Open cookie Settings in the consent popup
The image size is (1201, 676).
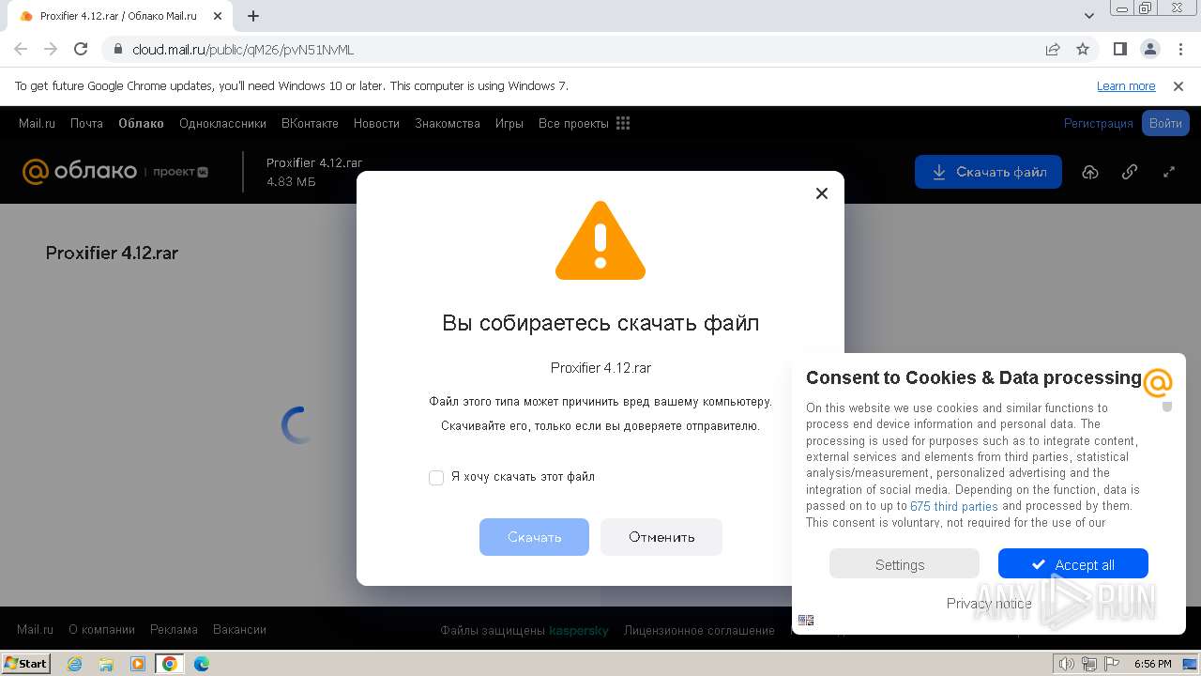905,564
